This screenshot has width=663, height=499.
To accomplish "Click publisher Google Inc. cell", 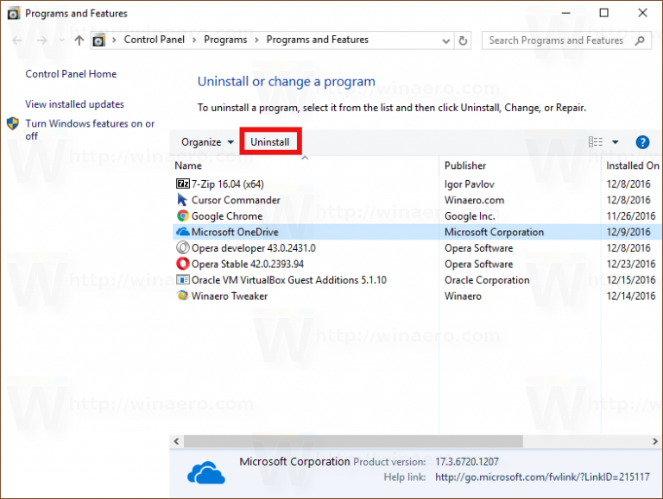I will [x=470, y=215].
